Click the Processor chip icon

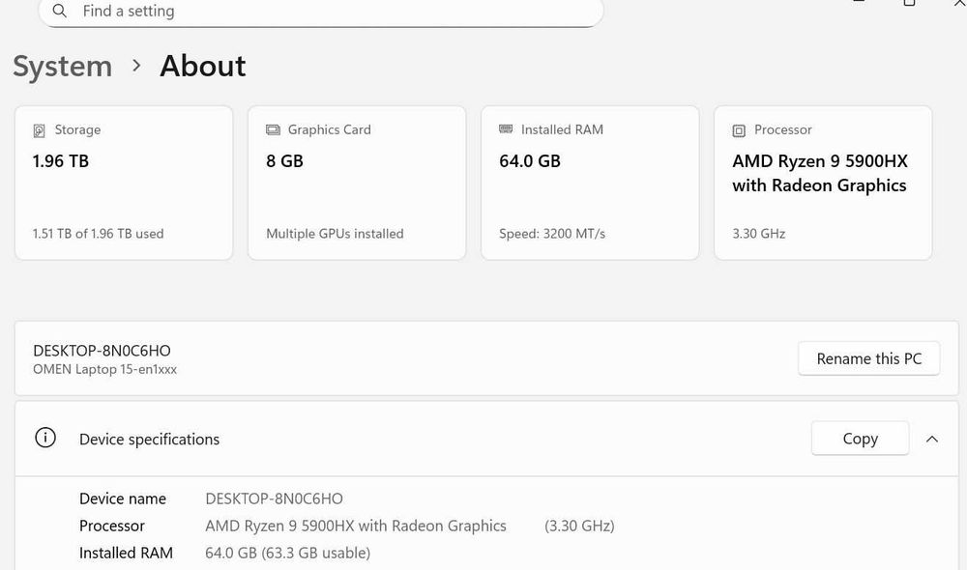(739, 130)
